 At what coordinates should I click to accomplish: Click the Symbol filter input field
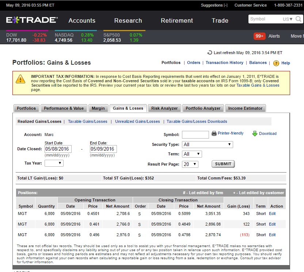pos(195,135)
